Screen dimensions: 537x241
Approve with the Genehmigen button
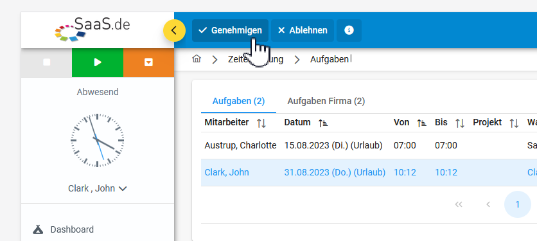click(x=230, y=30)
